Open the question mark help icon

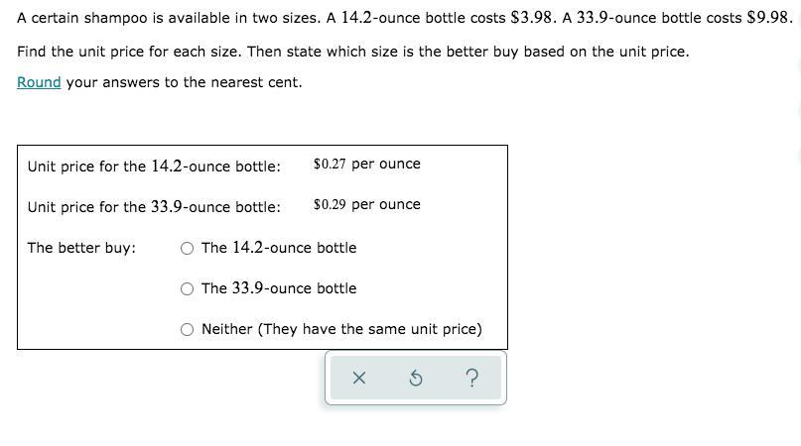(471, 378)
